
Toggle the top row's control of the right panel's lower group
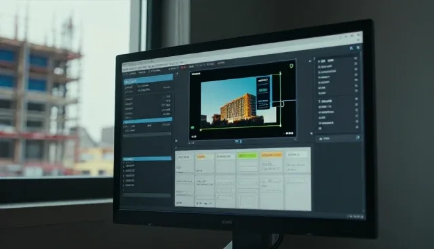click(357, 99)
